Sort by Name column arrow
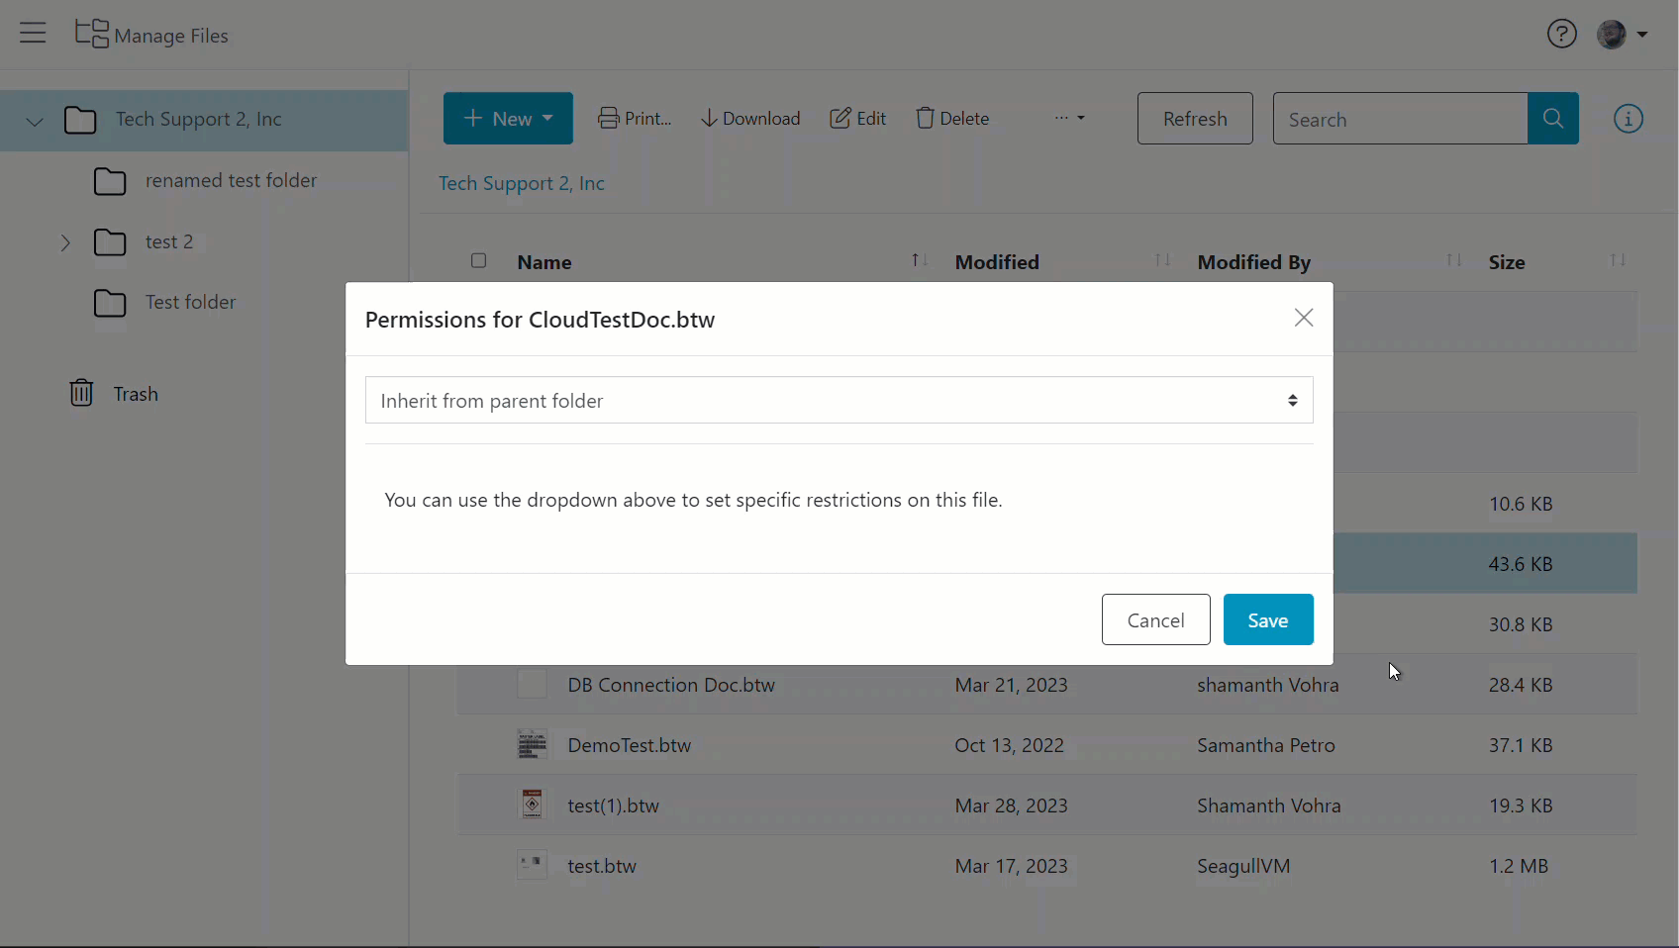The width and height of the screenshot is (1679, 948). pos(920,260)
